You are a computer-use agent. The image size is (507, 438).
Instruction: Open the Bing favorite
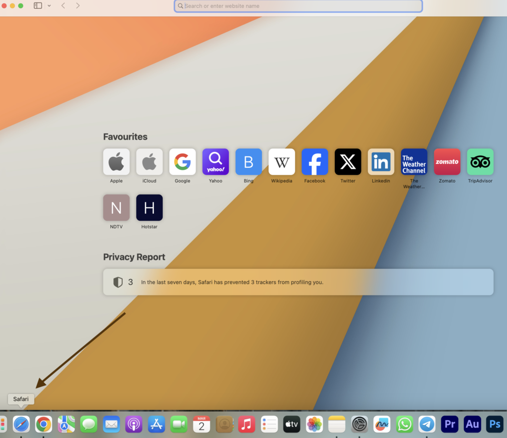[x=249, y=162]
